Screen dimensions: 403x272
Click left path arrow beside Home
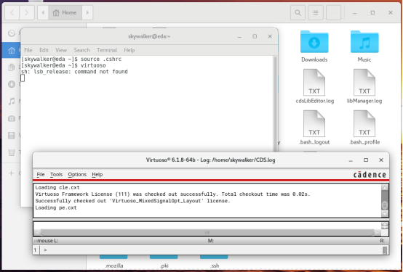(43, 12)
